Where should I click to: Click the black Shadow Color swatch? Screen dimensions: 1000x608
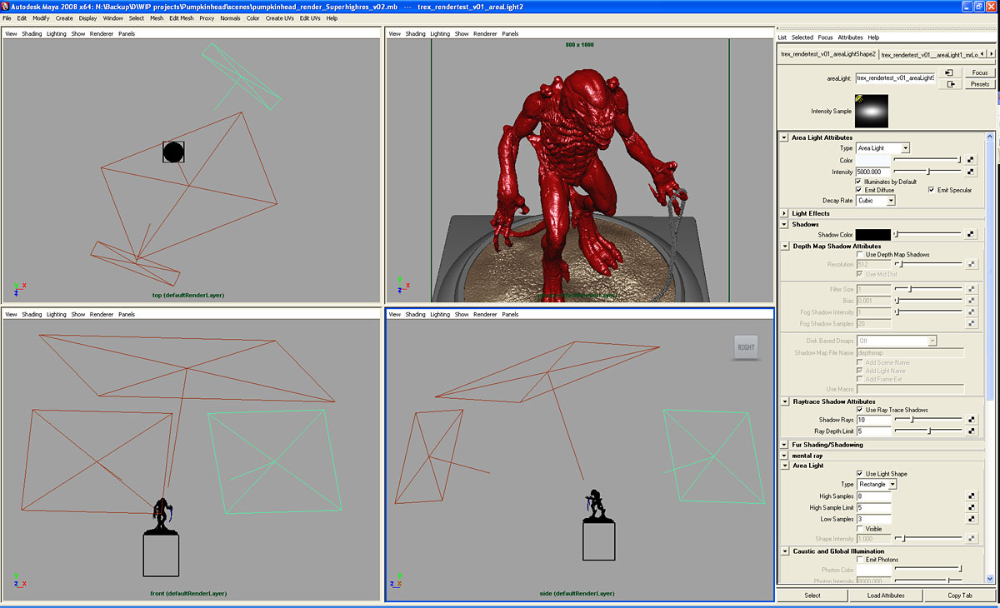pyautogui.click(x=872, y=235)
